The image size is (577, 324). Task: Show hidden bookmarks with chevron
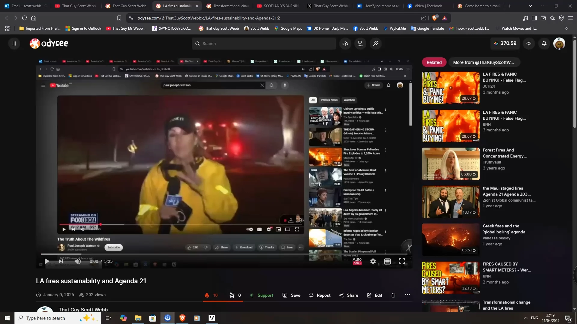(566, 28)
